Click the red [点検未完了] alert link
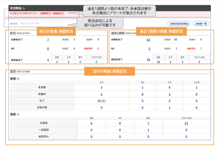 click(46, 13)
